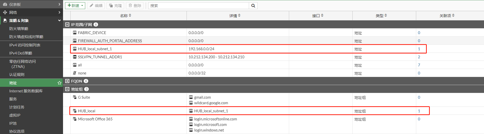Toggle sorting on the 类型 column
Image resolution: width=484 pixels, height=134 pixels.
(x=381, y=16)
